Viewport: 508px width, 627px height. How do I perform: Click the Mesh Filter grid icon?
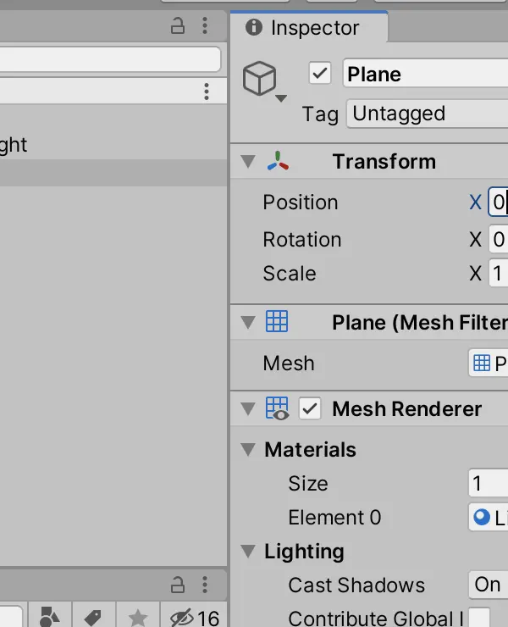pyautogui.click(x=277, y=321)
